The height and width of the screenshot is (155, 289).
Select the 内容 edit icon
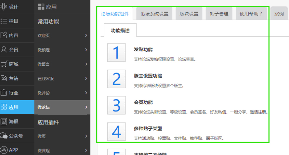coord(4,35)
